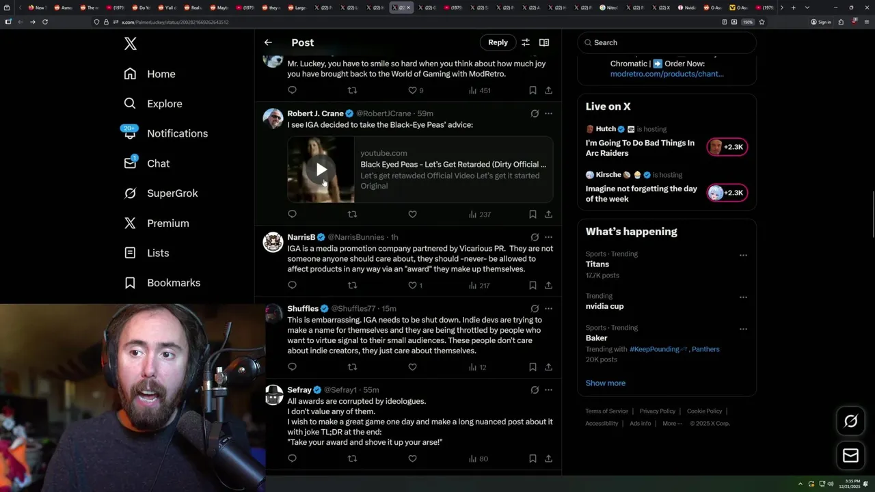Click the Search X input field

point(667,42)
